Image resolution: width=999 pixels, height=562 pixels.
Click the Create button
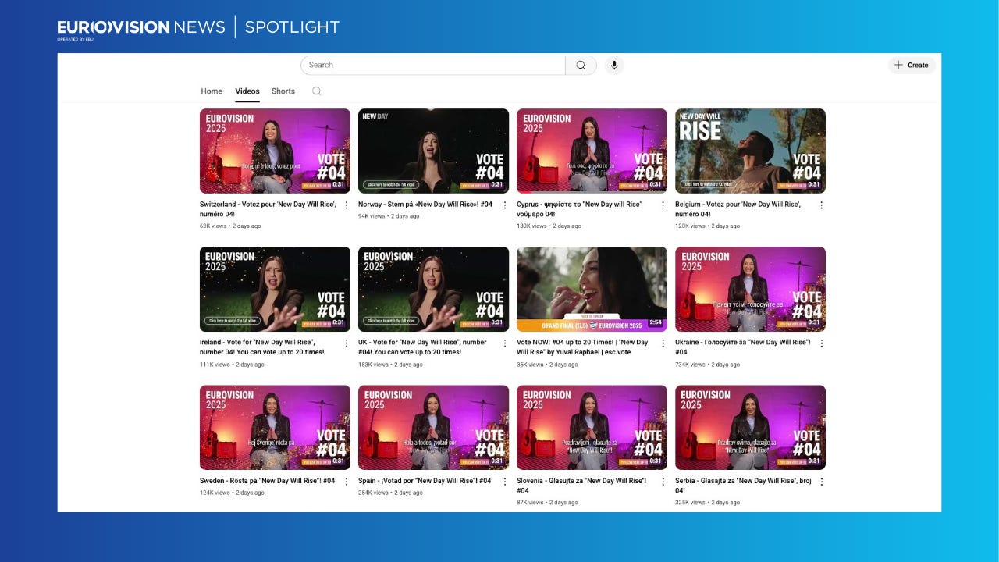point(912,66)
